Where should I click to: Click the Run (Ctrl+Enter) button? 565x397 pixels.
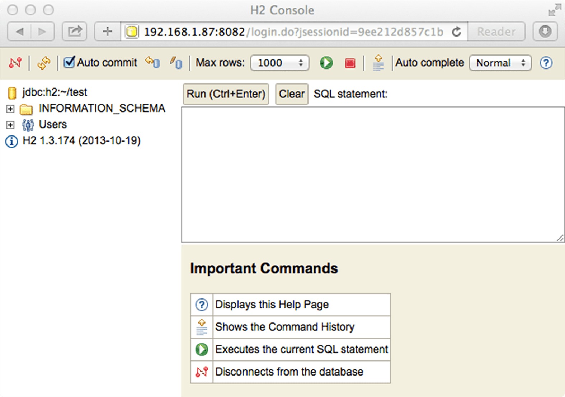pos(226,94)
